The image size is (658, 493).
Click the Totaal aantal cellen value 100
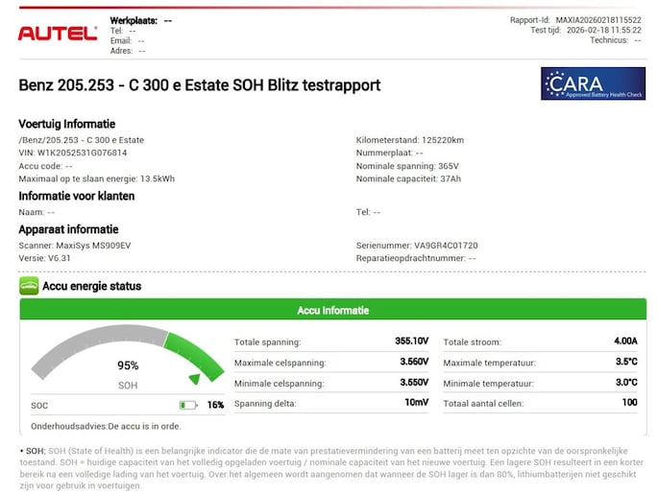tap(628, 403)
